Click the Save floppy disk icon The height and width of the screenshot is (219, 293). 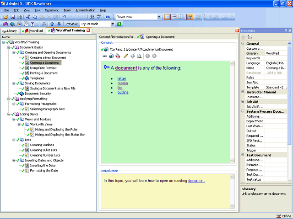coord(12,17)
